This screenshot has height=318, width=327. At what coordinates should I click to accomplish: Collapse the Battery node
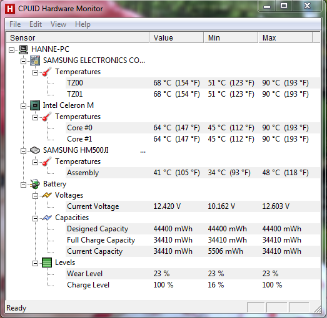(x=23, y=185)
